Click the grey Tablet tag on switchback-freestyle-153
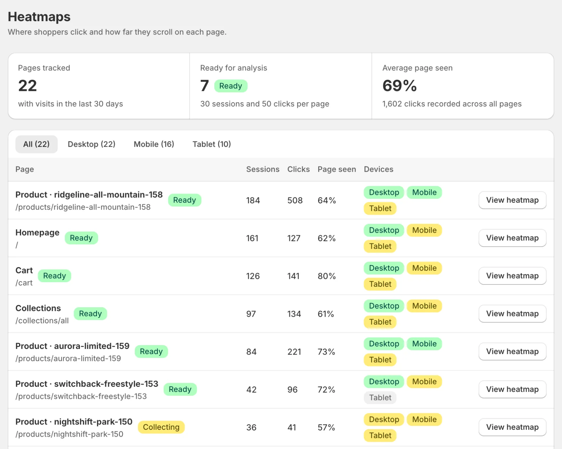Image resolution: width=562 pixels, height=449 pixels. (380, 398)
